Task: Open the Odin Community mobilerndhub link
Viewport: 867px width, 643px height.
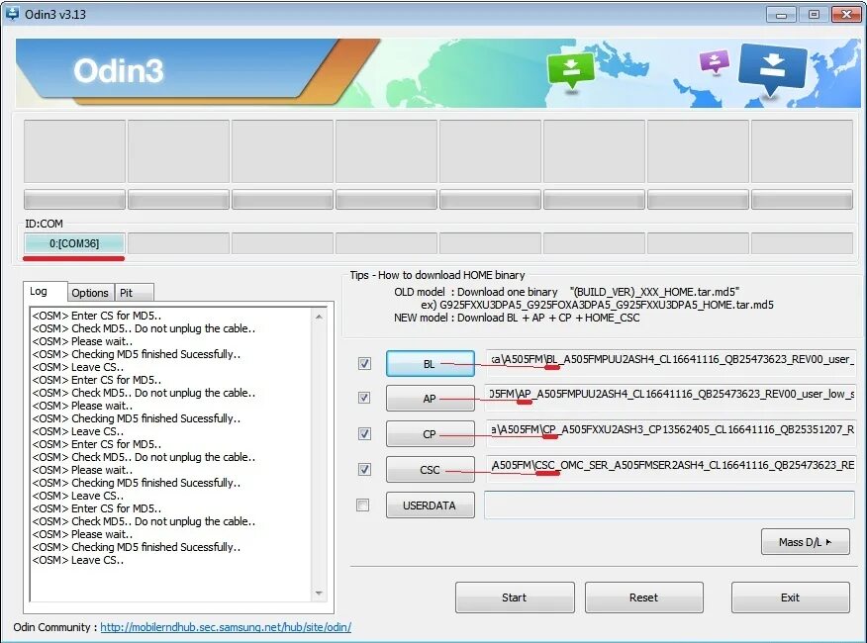Action: (226, 627)
